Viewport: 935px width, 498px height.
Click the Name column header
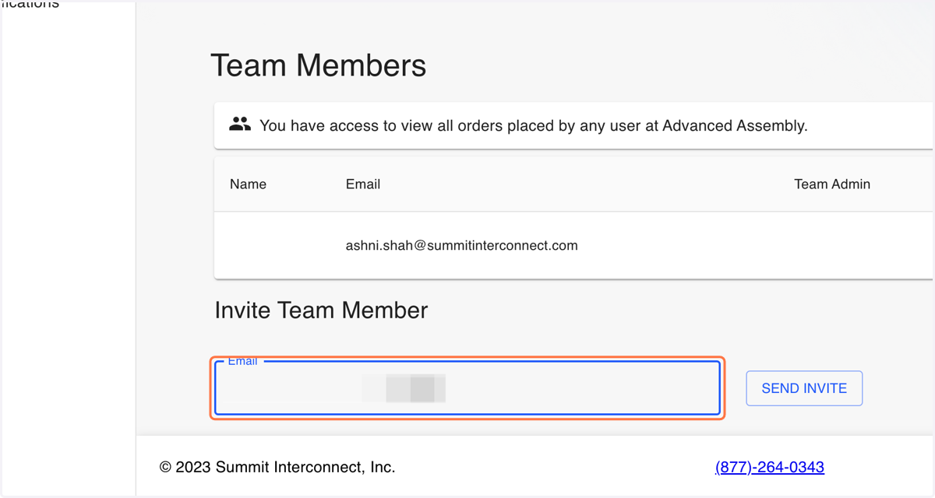(248, 184)
